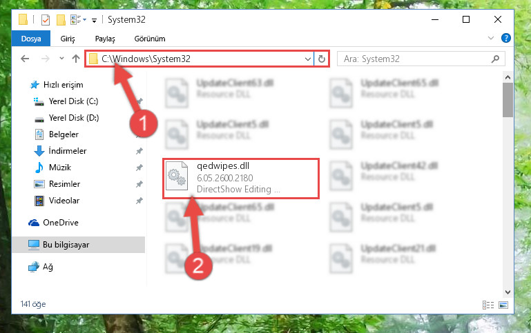Open the Paylaş ribbon tab
This screenshot has height=333, width=531.
pyautogui.click(x=105, y=39)
